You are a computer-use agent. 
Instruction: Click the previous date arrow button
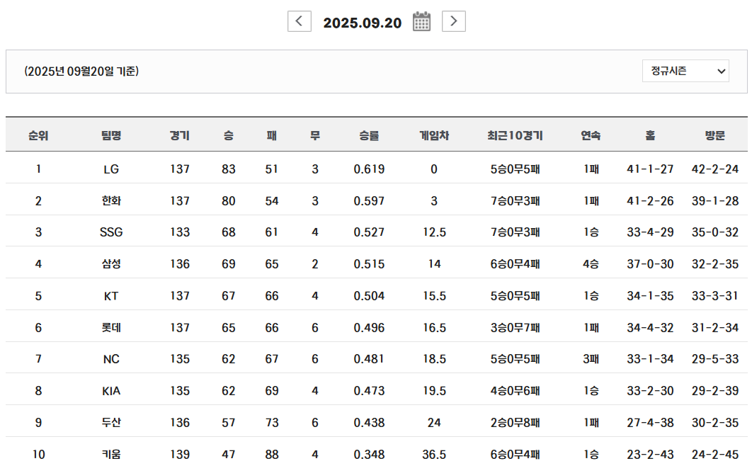click(299, 21)
